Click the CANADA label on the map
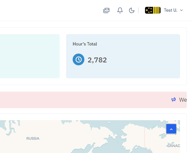The width and height of the screenshot is (193, 153). 174,146
